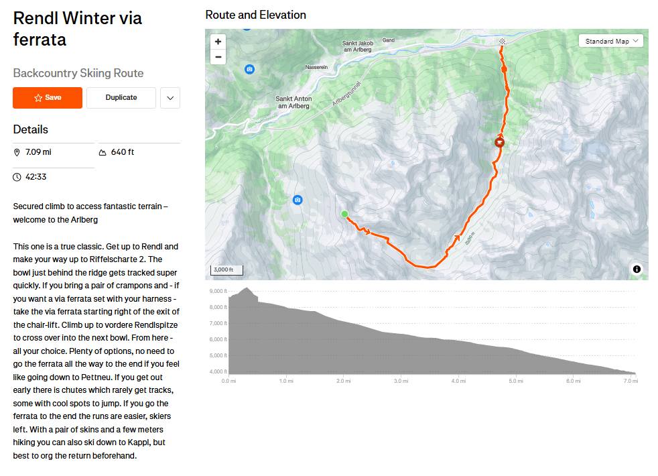Click the Sankt Jakob am Arlberg label
Viewport: 658px width, 476px height.
[356, 46]
